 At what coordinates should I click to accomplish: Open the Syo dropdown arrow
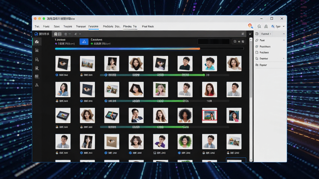[x=283, y=26]
